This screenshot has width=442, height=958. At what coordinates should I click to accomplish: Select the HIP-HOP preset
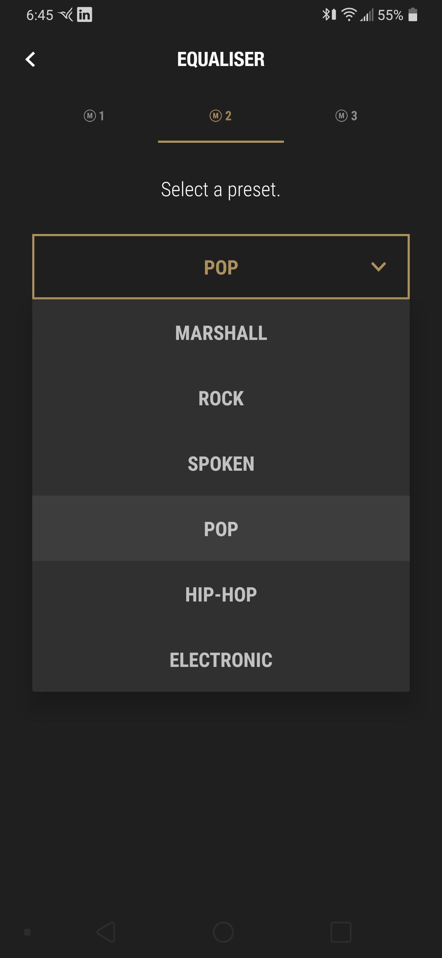[221, 594]
